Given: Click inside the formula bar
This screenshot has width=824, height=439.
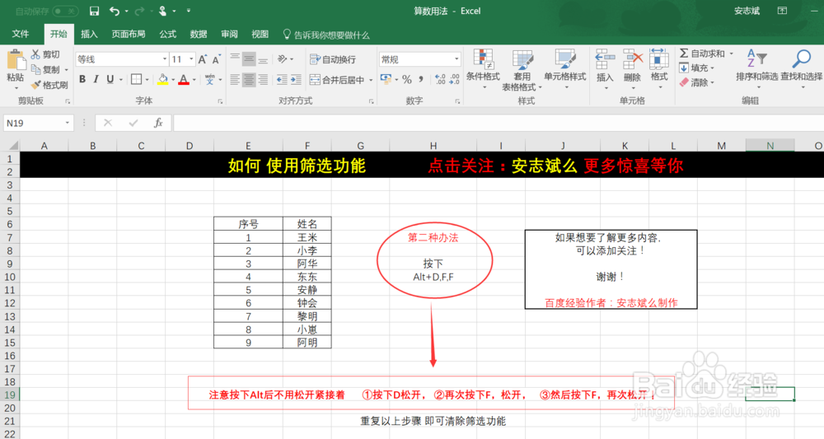Looking at the screenshot, I should (x=499, y=123).
